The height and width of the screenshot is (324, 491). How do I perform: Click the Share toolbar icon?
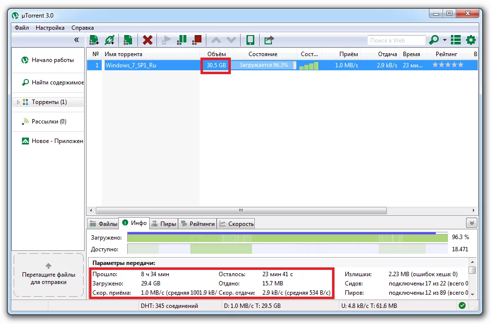point(268,40)
